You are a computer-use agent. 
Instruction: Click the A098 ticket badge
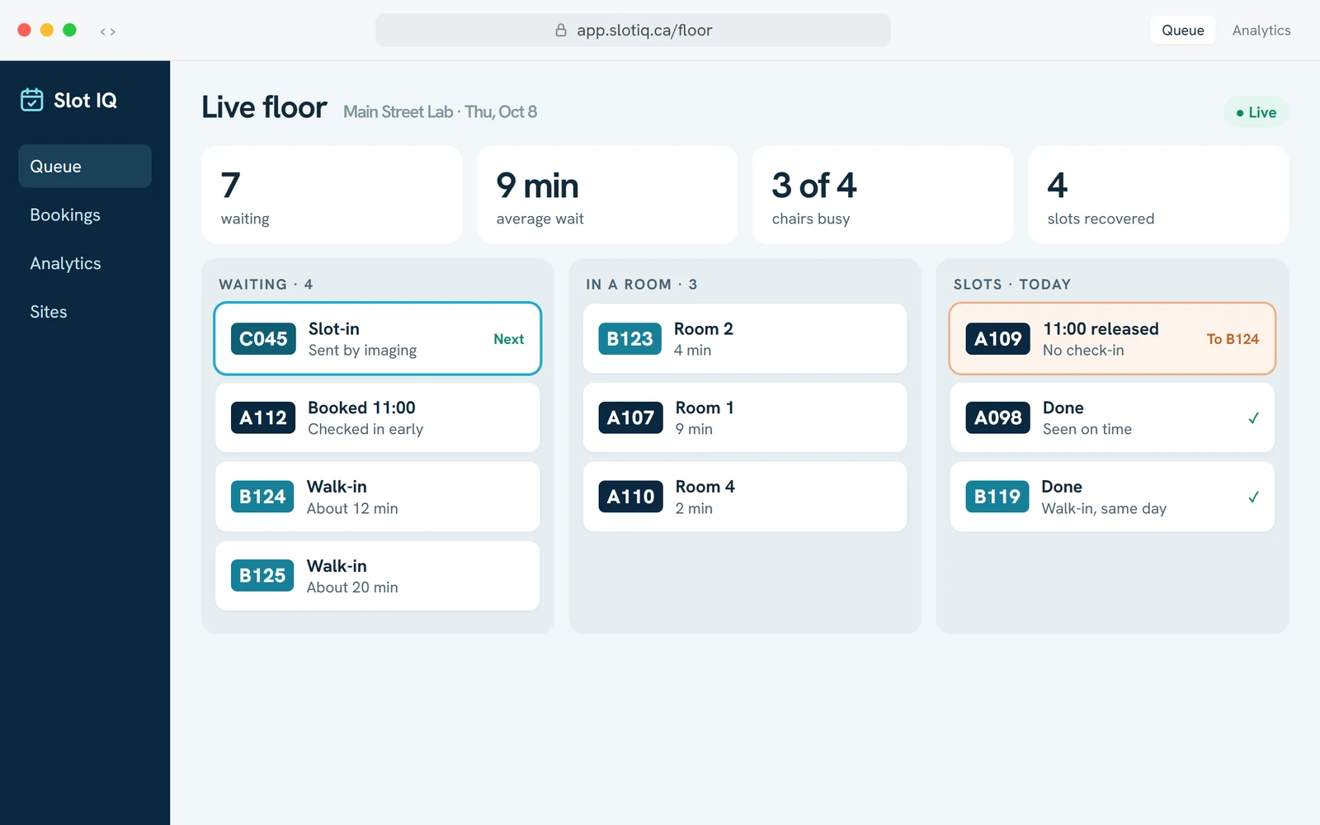coord(997,418)
